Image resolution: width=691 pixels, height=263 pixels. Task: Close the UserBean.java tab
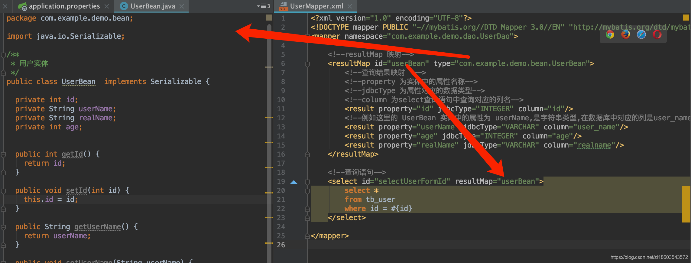click(x=182, y=6)
